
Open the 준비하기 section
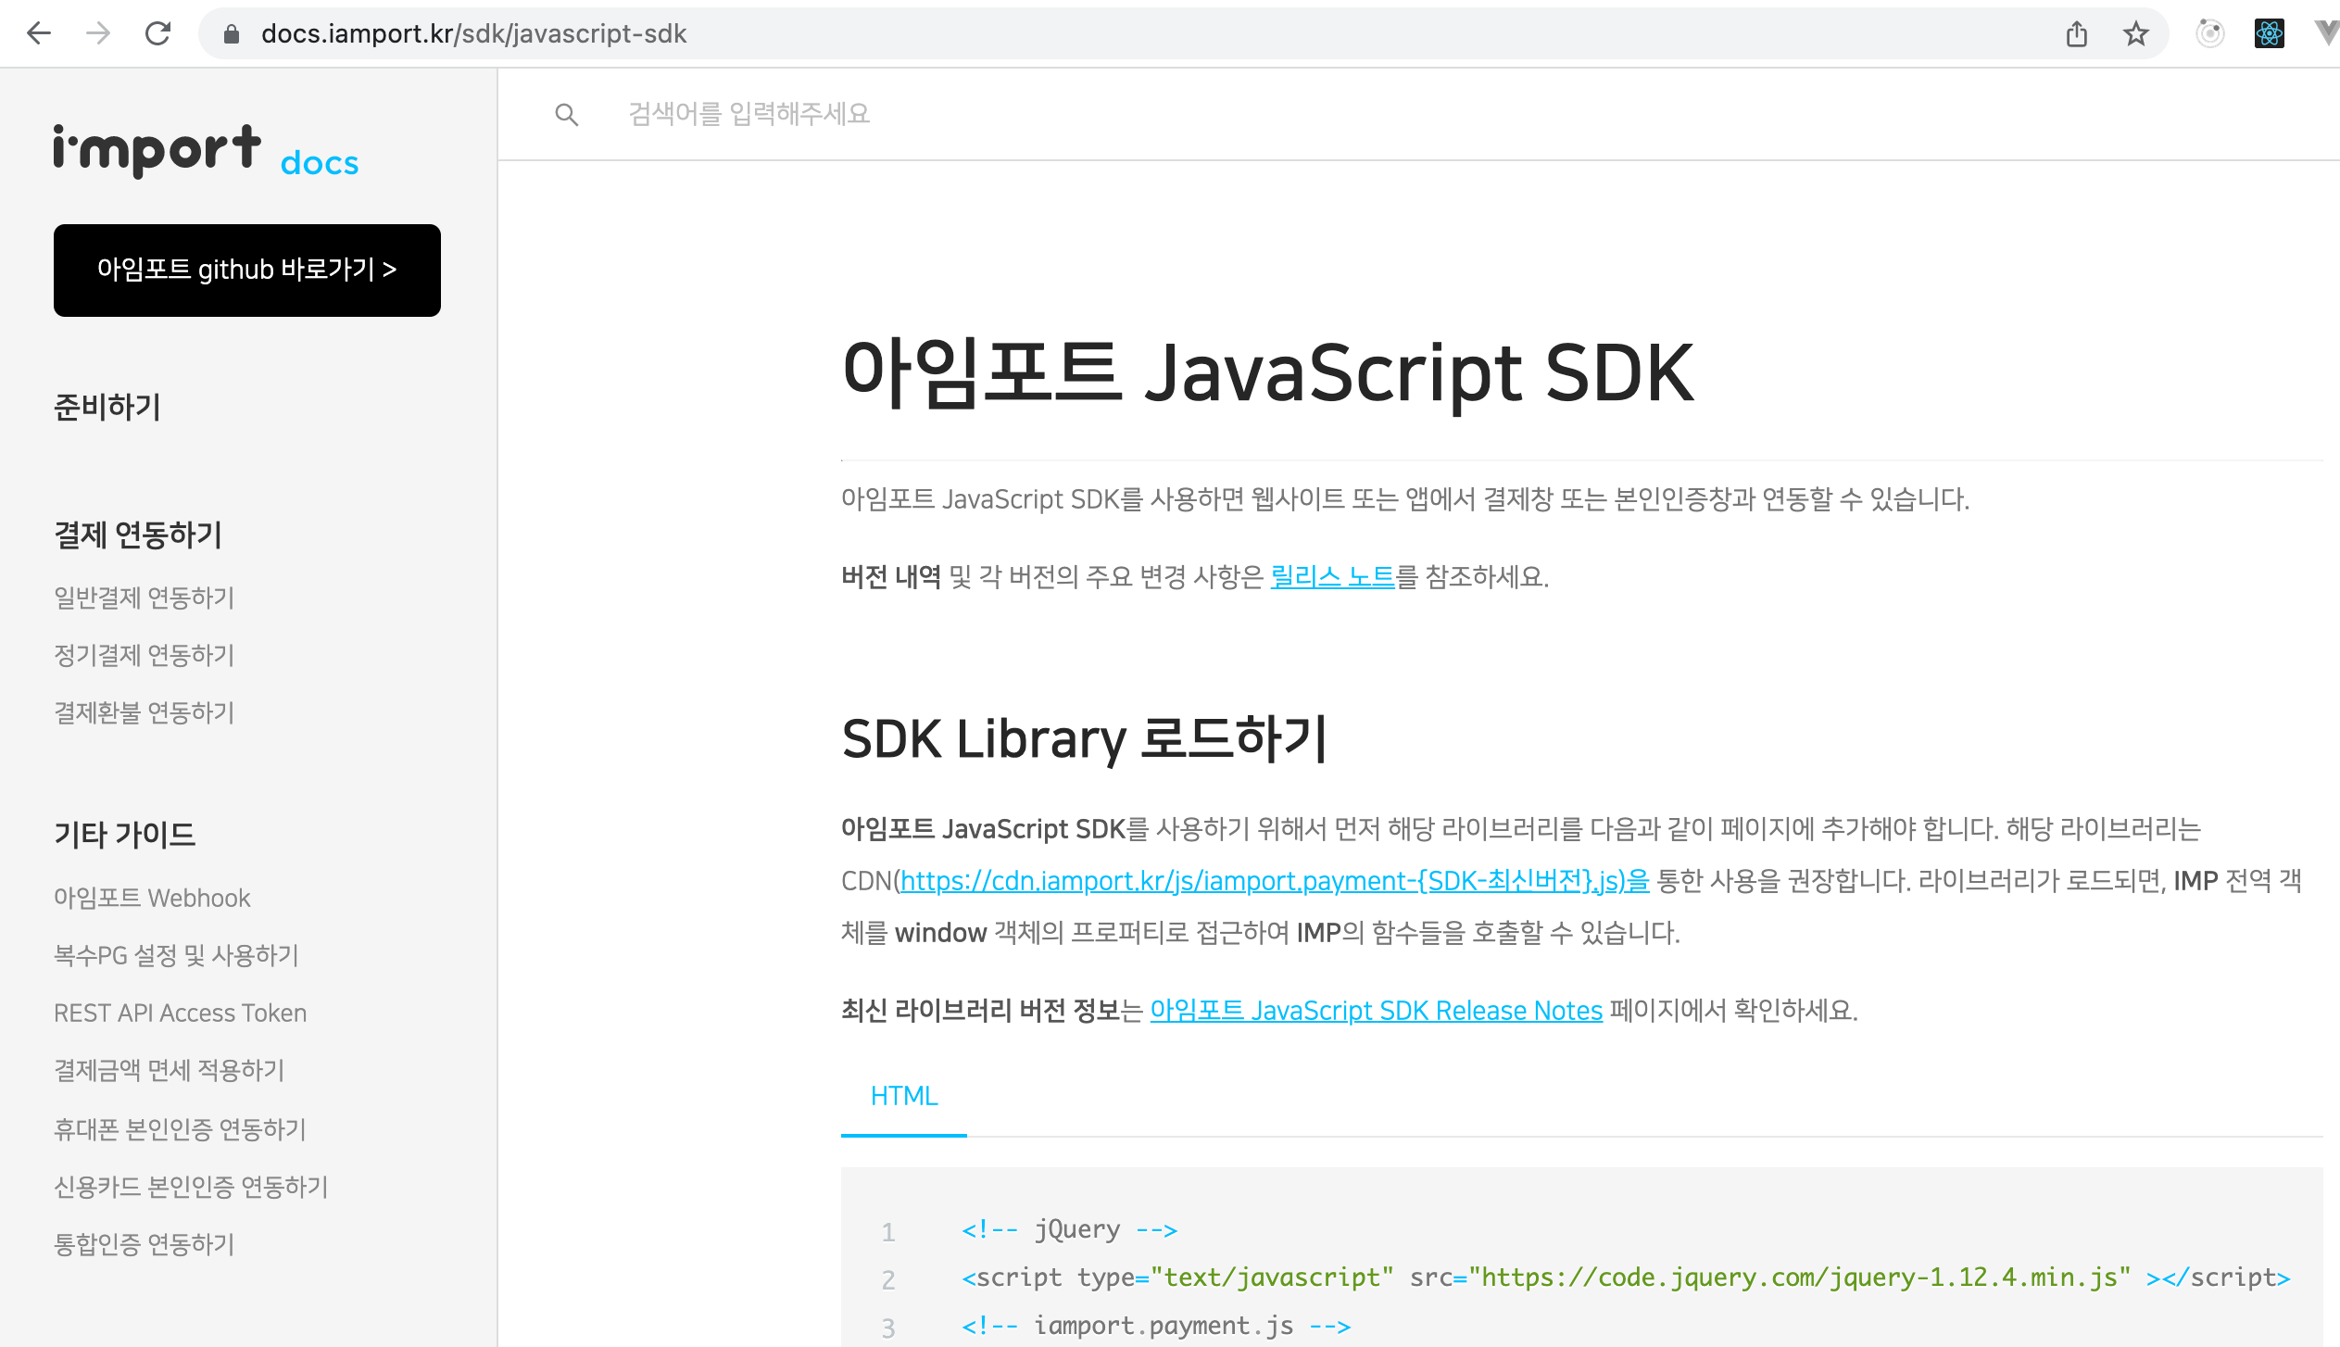click(107, 407)
